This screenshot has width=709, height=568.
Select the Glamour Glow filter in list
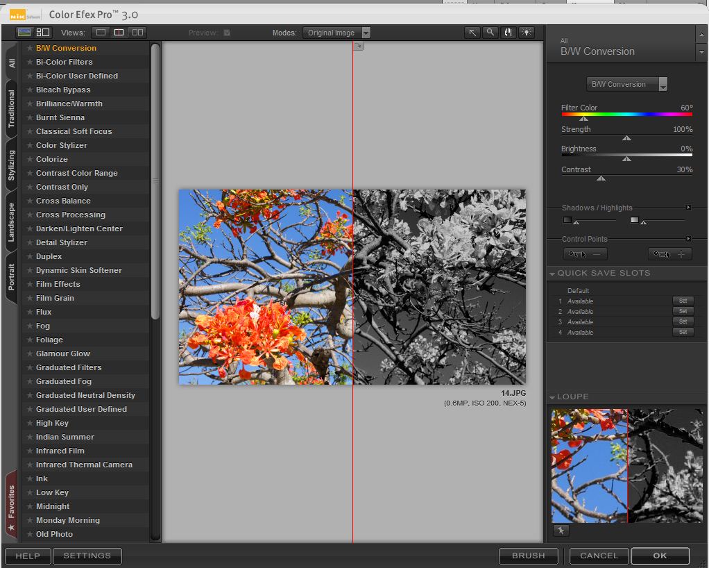tap(63, 353)
